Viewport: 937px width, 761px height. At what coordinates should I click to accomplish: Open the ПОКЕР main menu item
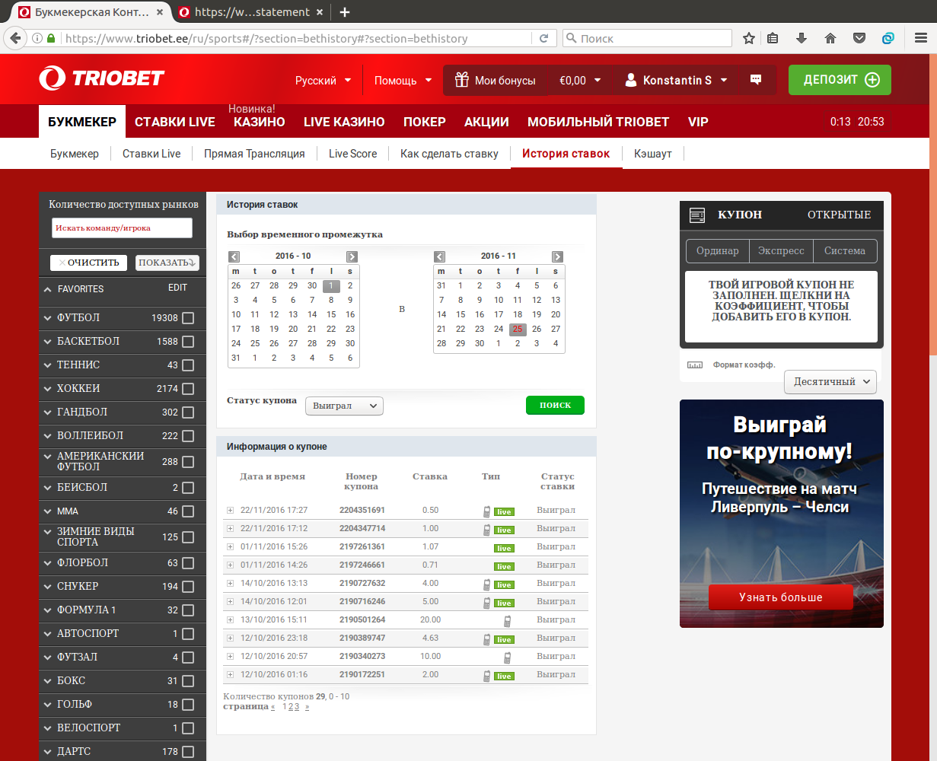click(x=425, y=122)
